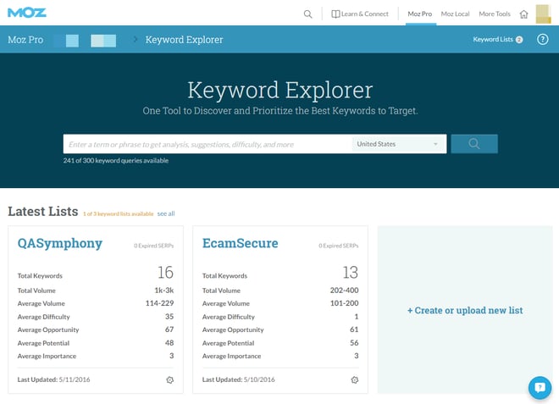Open the Learn & Connect menu
The width and height of the screenshot is (559, 404).
[x=359, y=14]
